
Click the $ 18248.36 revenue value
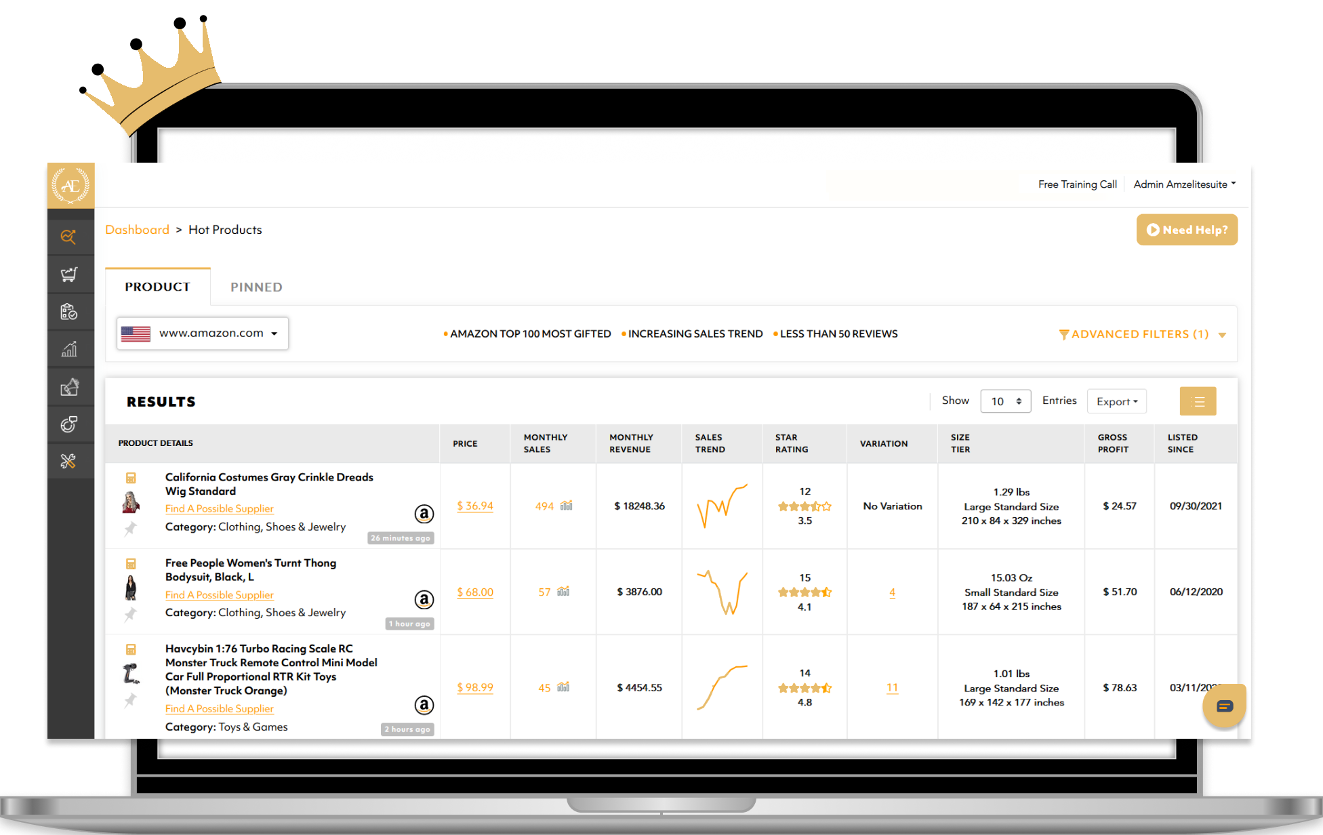(x=639, y=506)
